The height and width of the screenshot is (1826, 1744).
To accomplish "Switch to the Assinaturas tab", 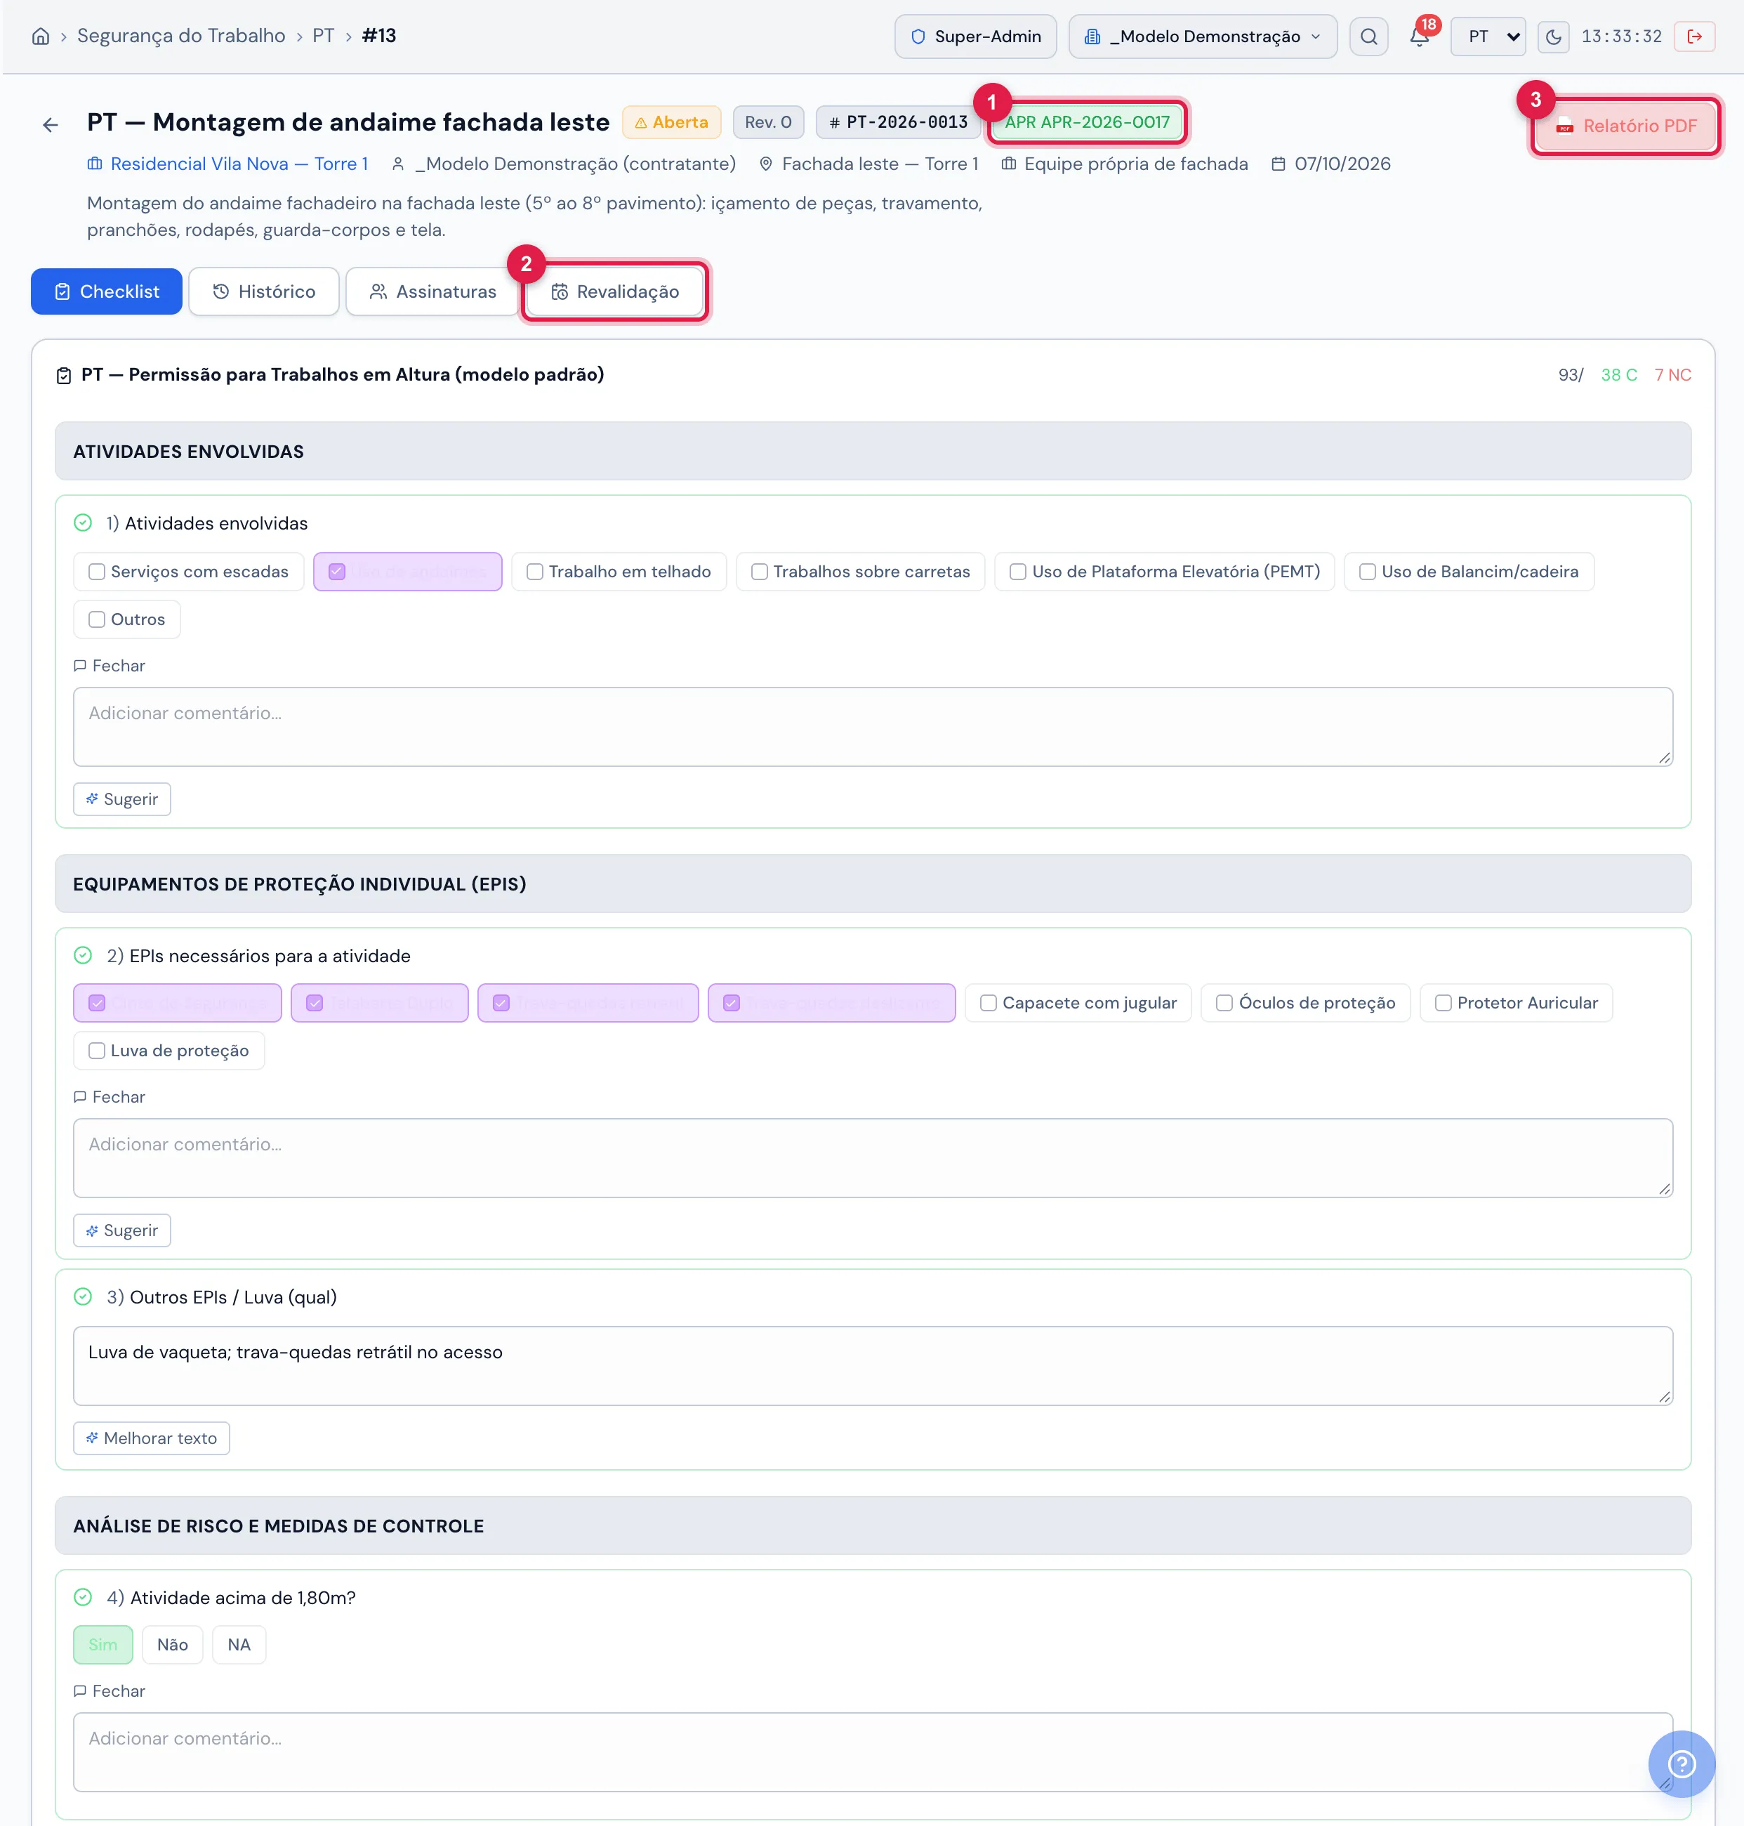I will [x=432, y=291].
